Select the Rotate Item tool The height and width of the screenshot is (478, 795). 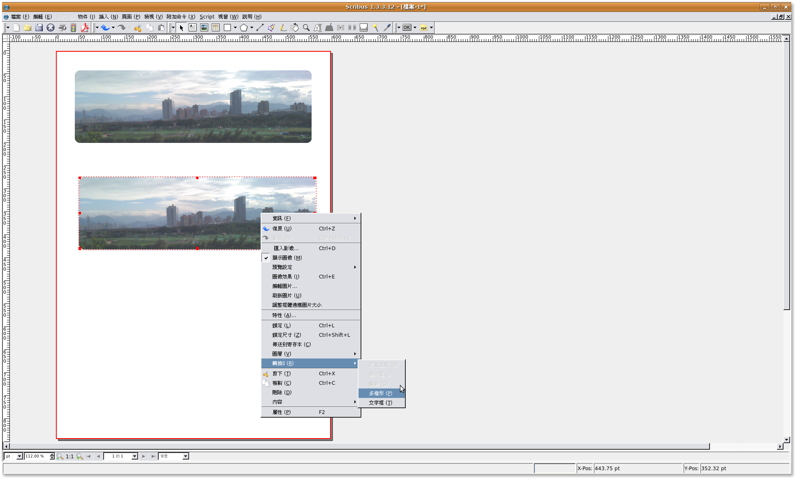(295, 28)
